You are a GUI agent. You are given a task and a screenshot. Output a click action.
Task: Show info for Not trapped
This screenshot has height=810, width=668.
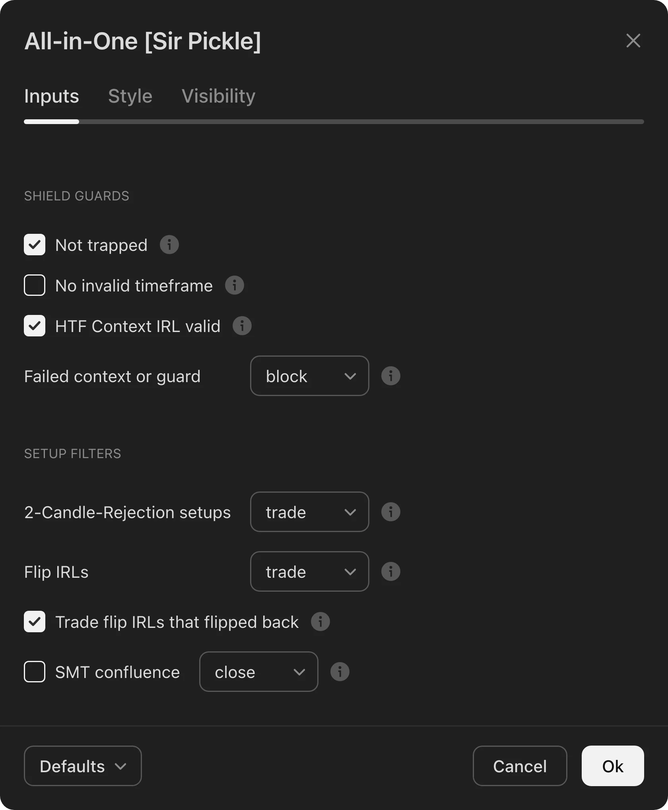click(169, 245)
